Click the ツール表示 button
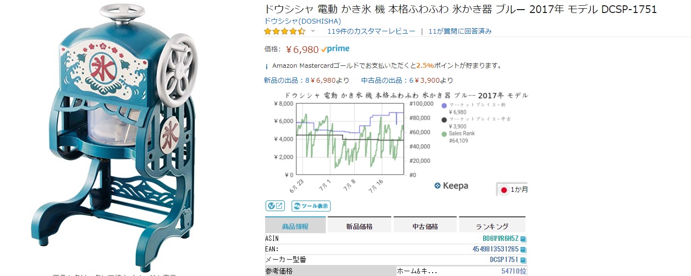Viewport: 691px width, 276px height. (x=311, y=206)
